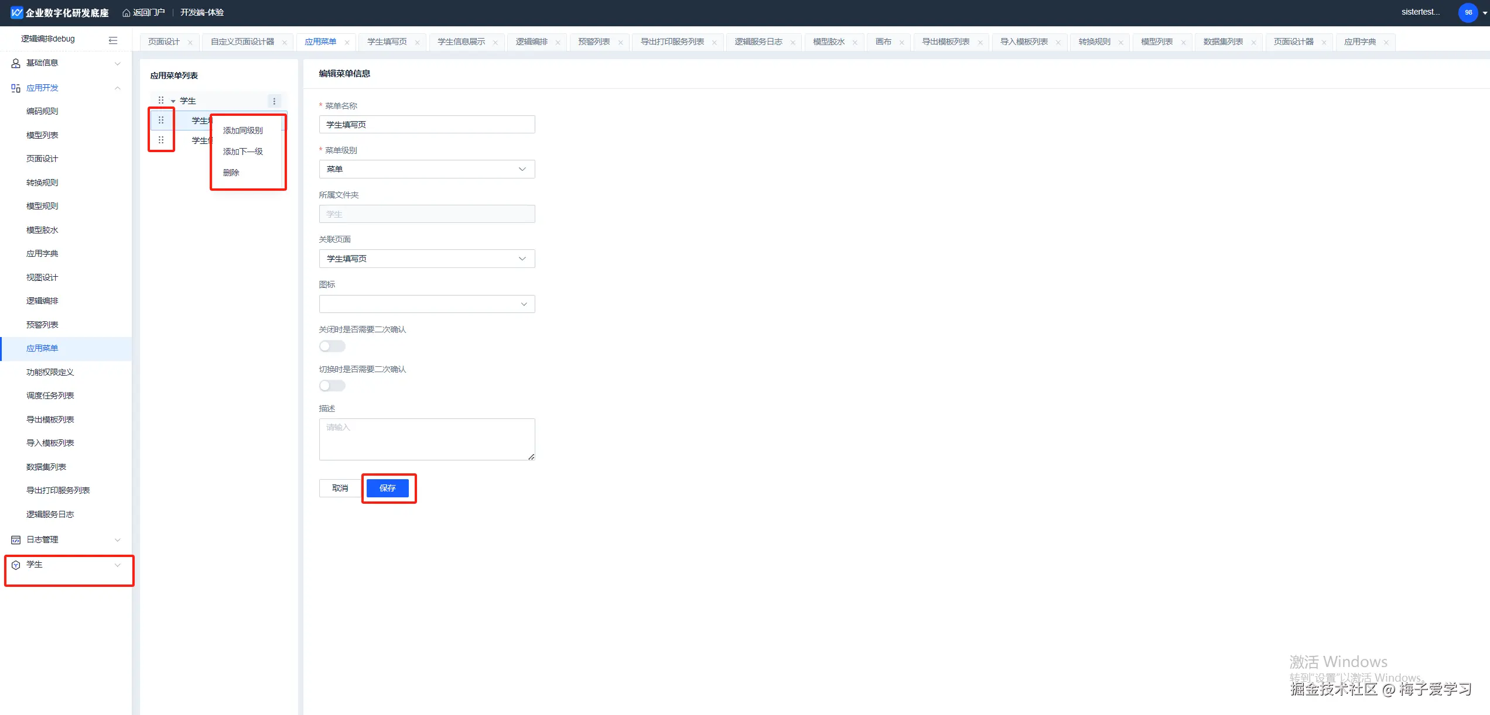Click the 保存 button
The height and width of the screenshot is (715, 1490).
pos(387,488)
